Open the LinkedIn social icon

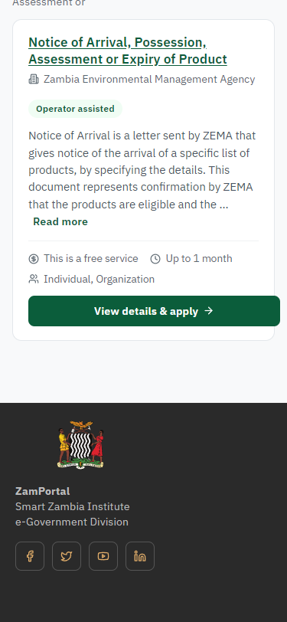click(x=140, y=556)
